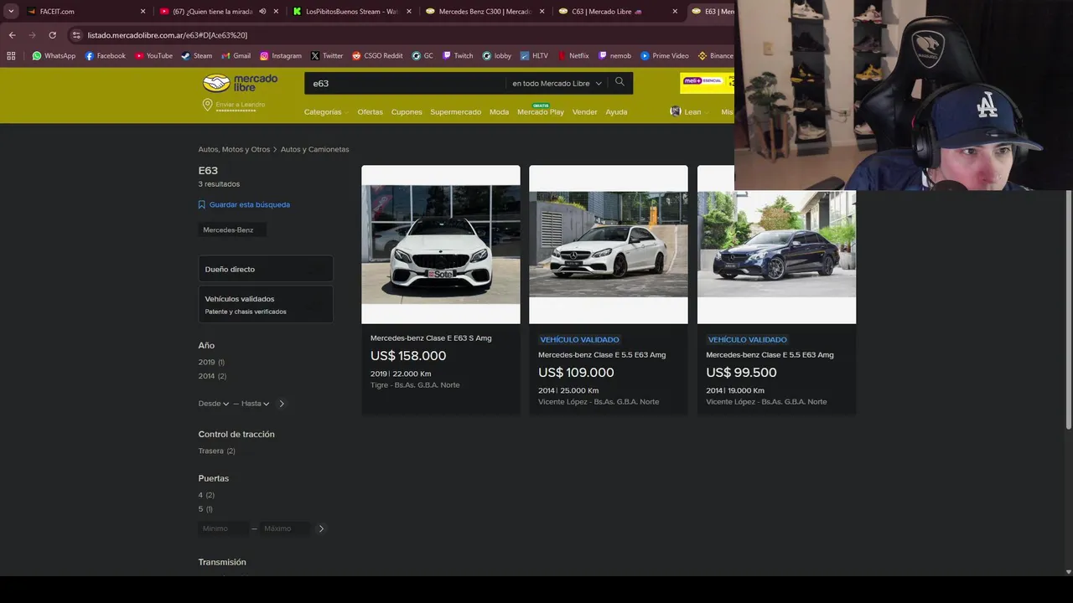Image resolution: width=1073 pixels, height=603 pixels.
Task: Expand the Categorías menu
Action: pos(326,112)
